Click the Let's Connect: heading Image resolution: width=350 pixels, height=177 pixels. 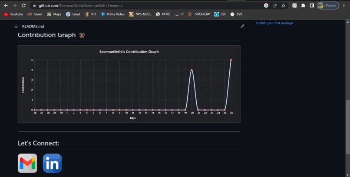[38, 143]
